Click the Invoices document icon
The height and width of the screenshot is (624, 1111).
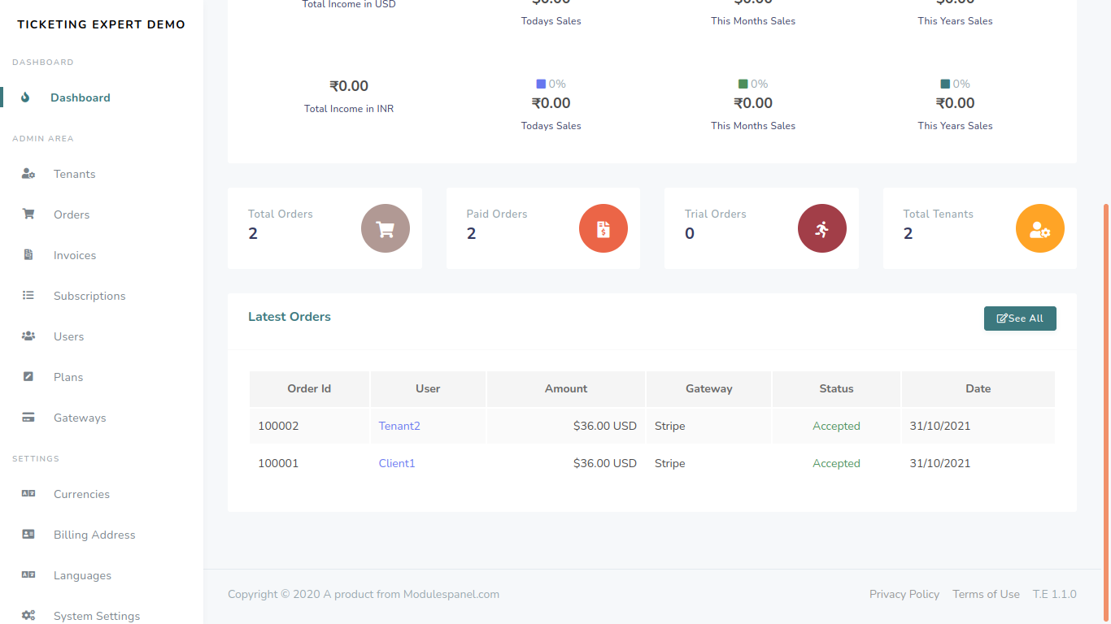[28, 254]
